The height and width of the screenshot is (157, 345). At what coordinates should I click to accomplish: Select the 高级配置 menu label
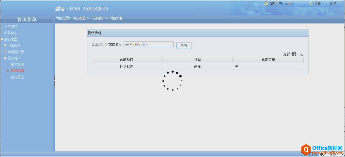coord(10,39)
